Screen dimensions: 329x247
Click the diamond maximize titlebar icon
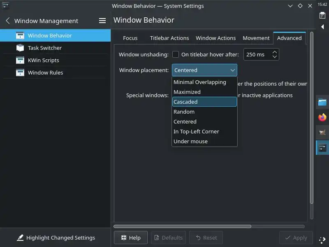click(x=300, y=6)
